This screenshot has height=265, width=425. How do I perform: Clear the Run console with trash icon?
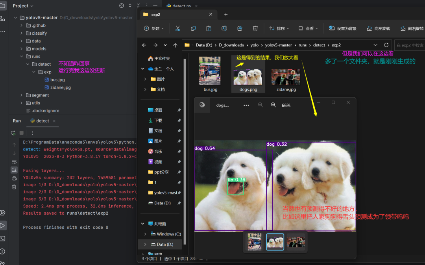(x=14, y=187)
